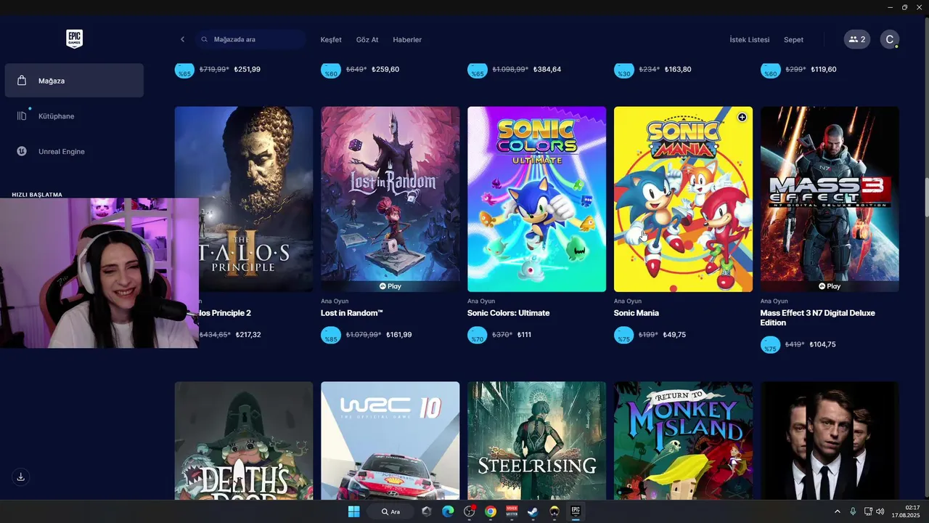Click the ₺111 price of Sonic Colors
Screen dimensions: 929x523
coord(524,335)
